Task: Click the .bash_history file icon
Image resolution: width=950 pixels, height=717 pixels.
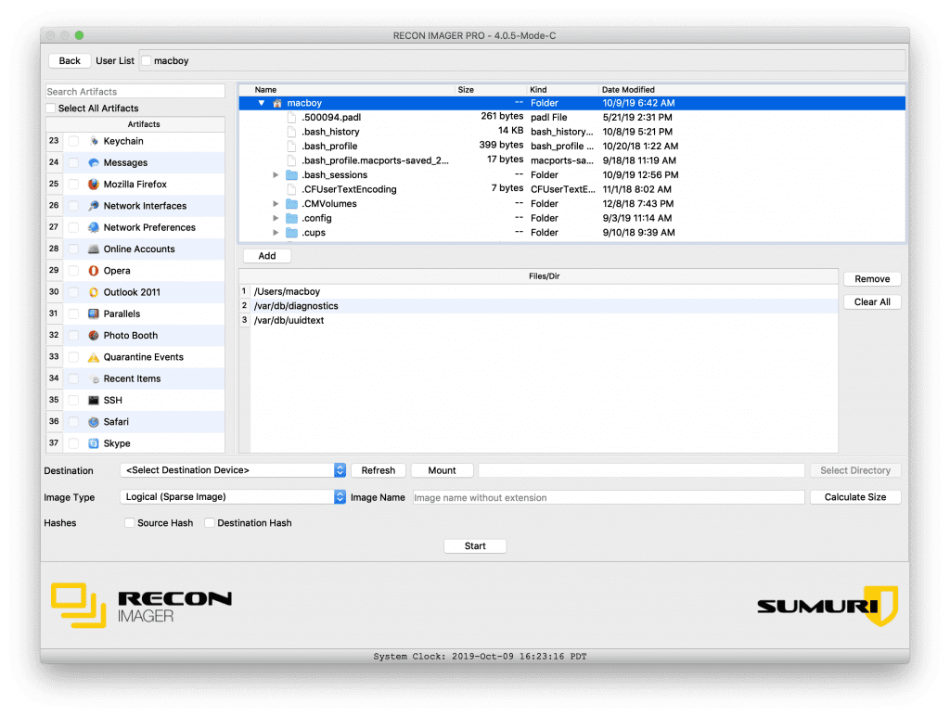Action: point(292,132)
